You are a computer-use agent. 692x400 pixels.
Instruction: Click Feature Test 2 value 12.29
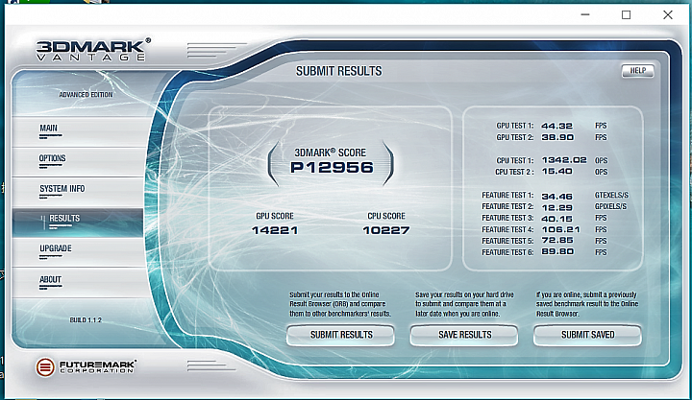coord(556,207)
